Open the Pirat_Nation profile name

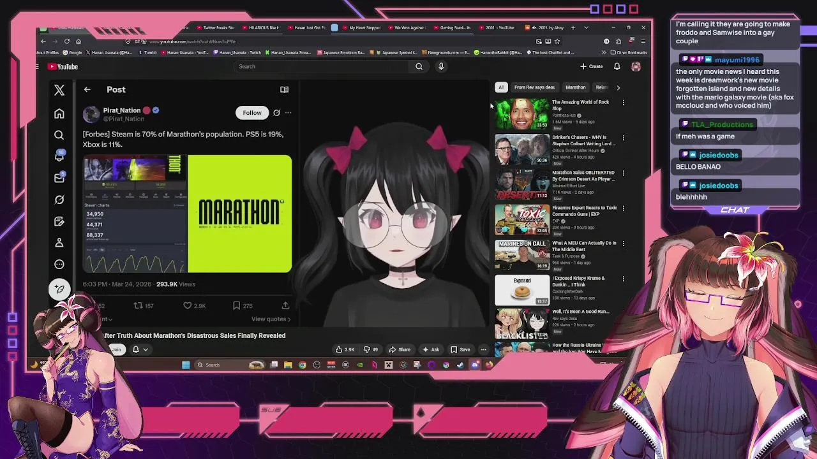point(121,110)
